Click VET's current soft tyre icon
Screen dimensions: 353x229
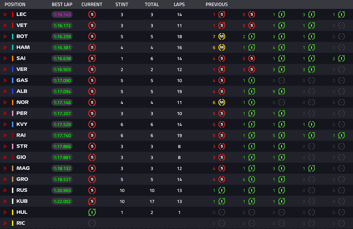(92, 25)
